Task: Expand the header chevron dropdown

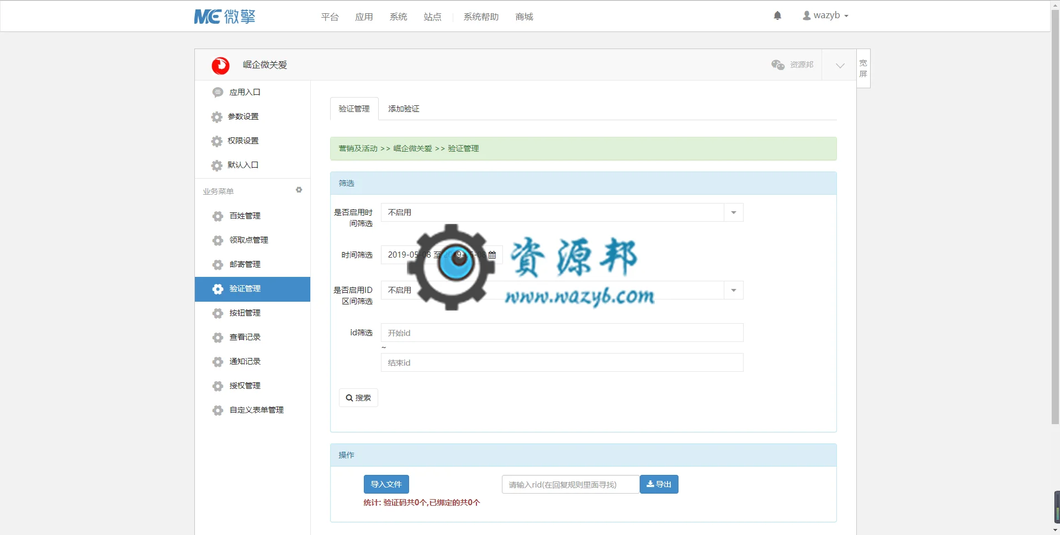Action: click(840, 65)
